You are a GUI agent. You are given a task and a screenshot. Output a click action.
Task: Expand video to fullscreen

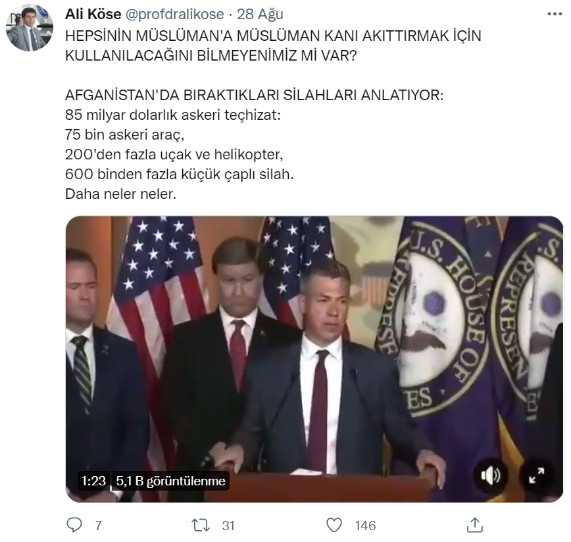pos(536,475)
